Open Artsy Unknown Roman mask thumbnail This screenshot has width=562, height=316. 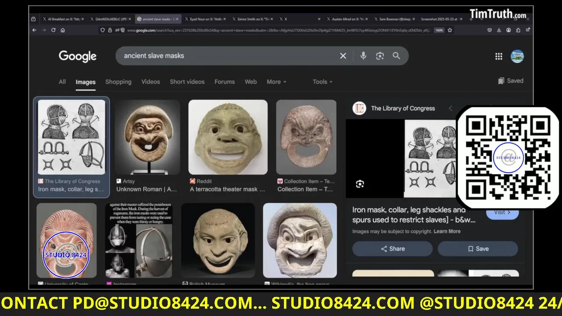pos(148,137)
